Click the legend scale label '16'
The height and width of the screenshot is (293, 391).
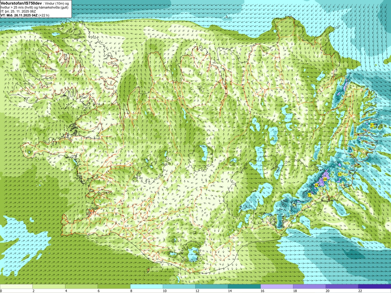pos(262,291)
